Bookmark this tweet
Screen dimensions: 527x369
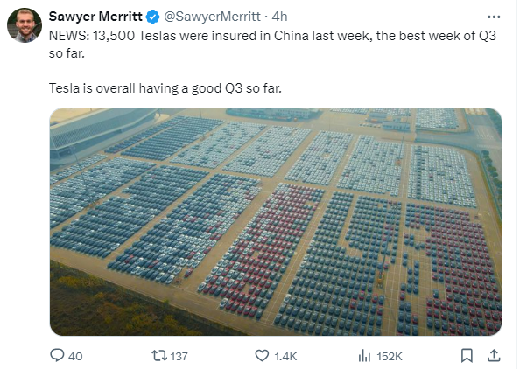coord(467,355)
